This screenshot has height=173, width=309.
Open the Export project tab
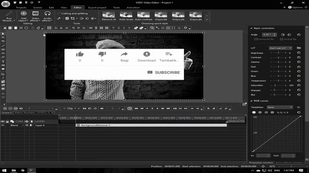click(x=97, y=8)
